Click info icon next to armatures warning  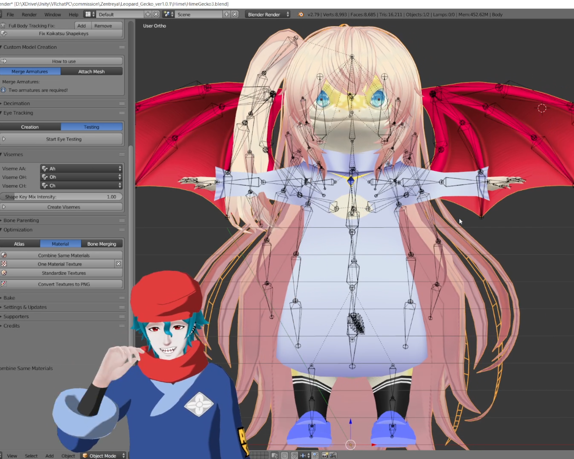[x=3, y=90]
